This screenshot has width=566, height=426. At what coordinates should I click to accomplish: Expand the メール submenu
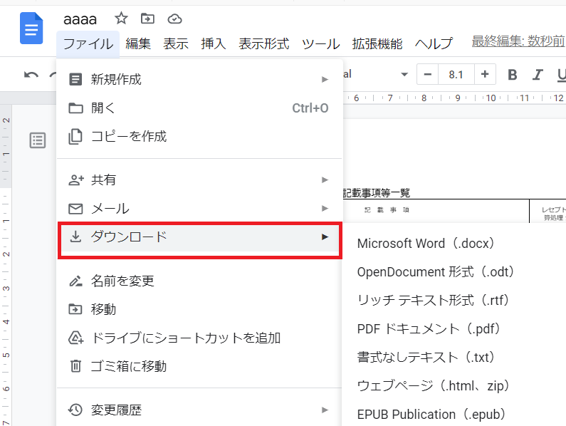[x=199, y=208]
